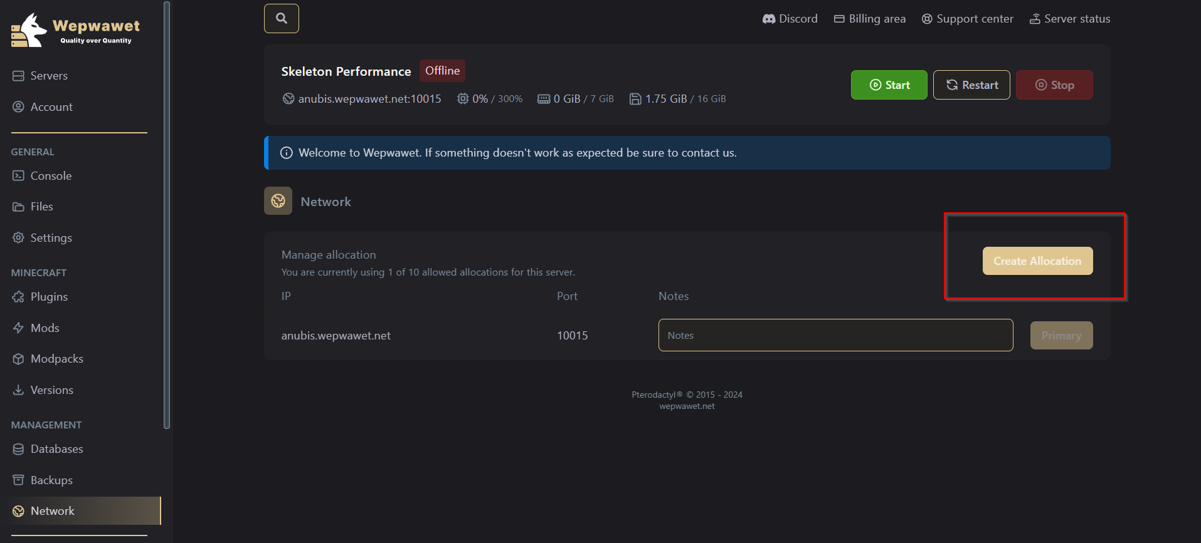Screen dimensions: 1201x543
Task: Click the server address globe icon
Action: pyautogui.click(x=288, y=98)
